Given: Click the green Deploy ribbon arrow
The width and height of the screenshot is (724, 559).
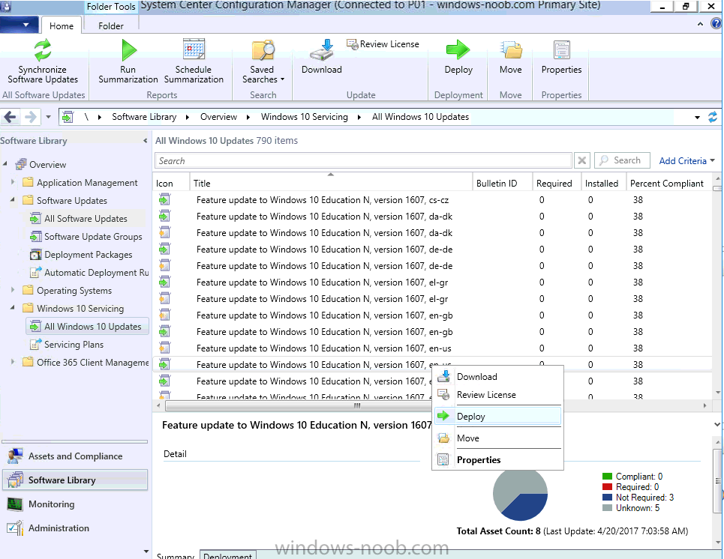Looking at the screenshot, I should 458,49.
